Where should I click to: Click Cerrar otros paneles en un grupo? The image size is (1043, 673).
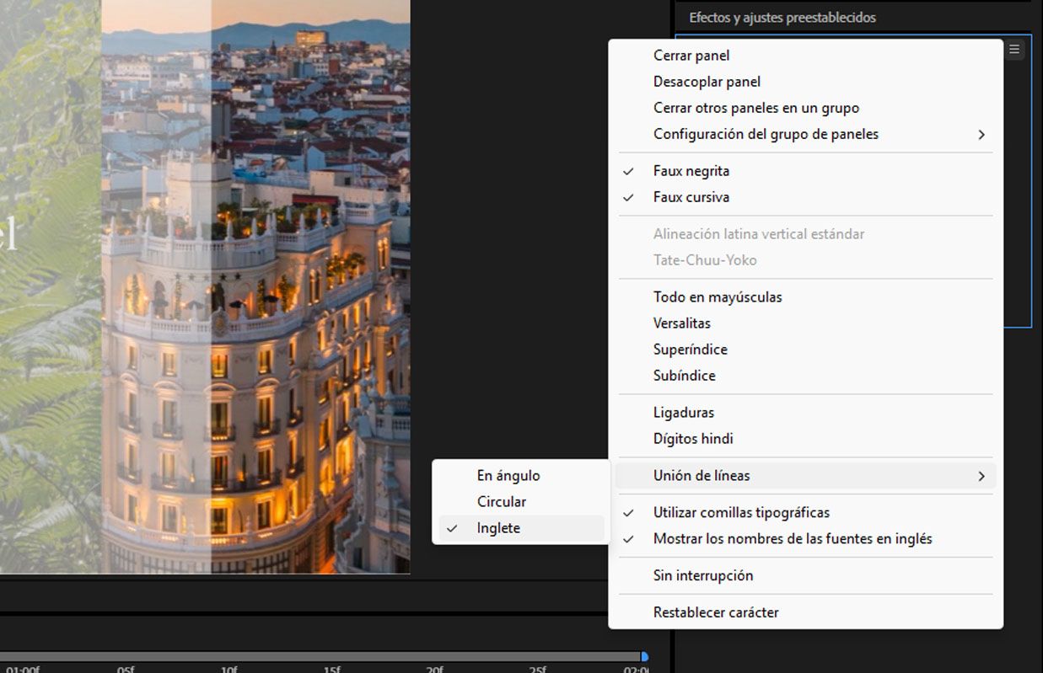click(756, 108)
